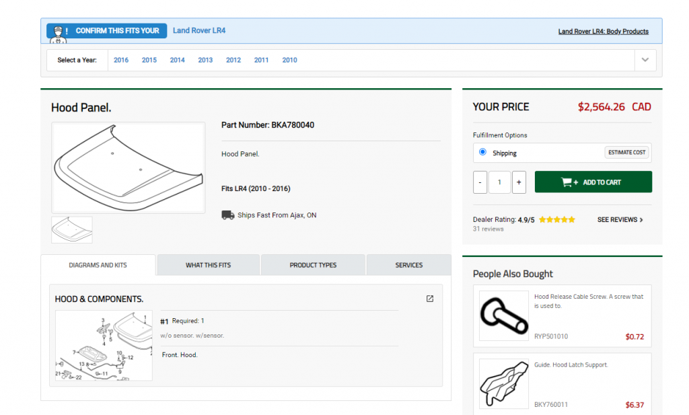
Task: Select year 2013
Action: click(205, 60)
